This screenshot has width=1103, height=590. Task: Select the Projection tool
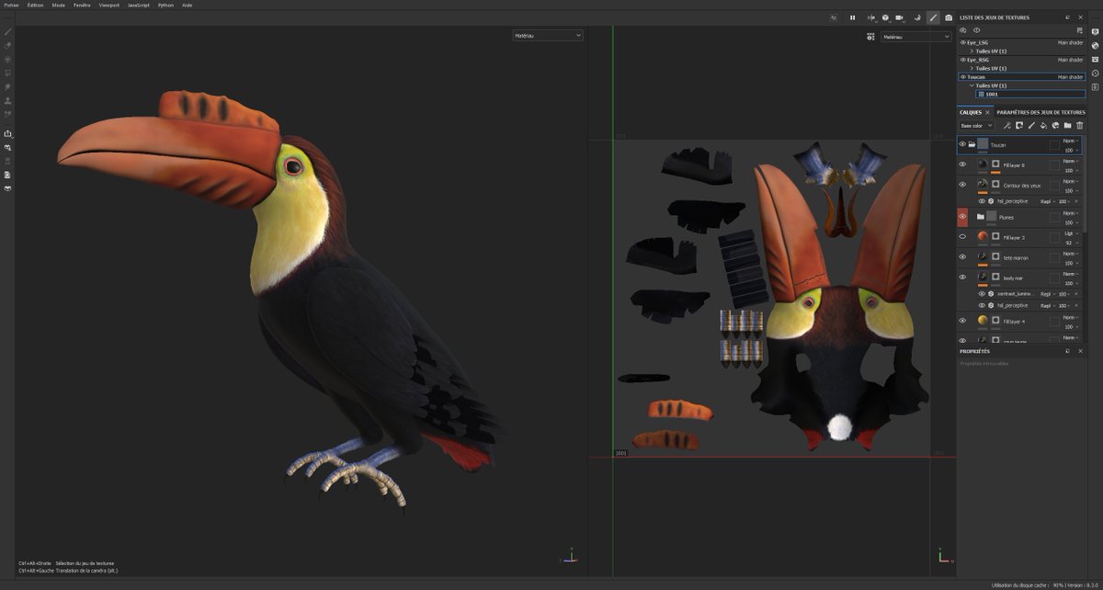[x=8, y=59]
